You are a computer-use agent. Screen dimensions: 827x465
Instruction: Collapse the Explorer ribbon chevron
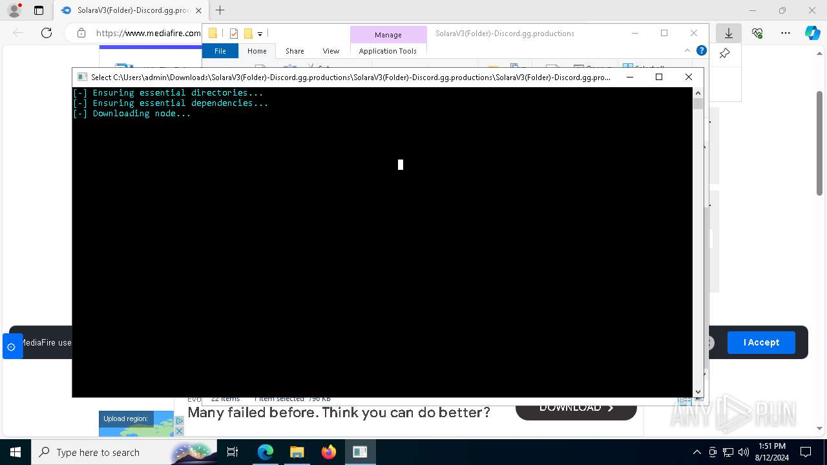coord(687,50)
